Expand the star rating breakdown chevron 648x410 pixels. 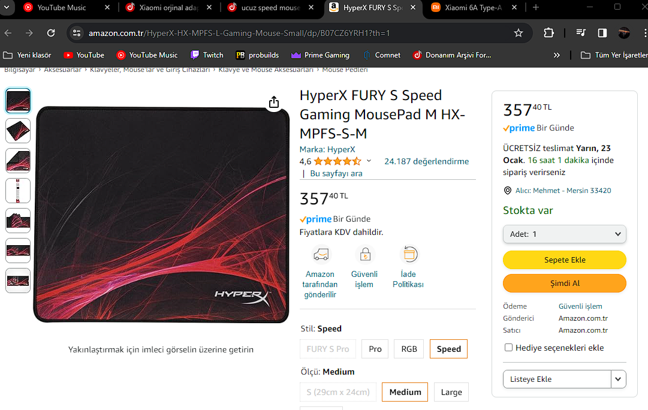(369, 161)
